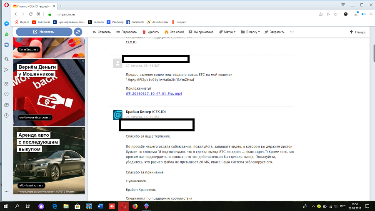Open Рамблер bookmark

115,22
